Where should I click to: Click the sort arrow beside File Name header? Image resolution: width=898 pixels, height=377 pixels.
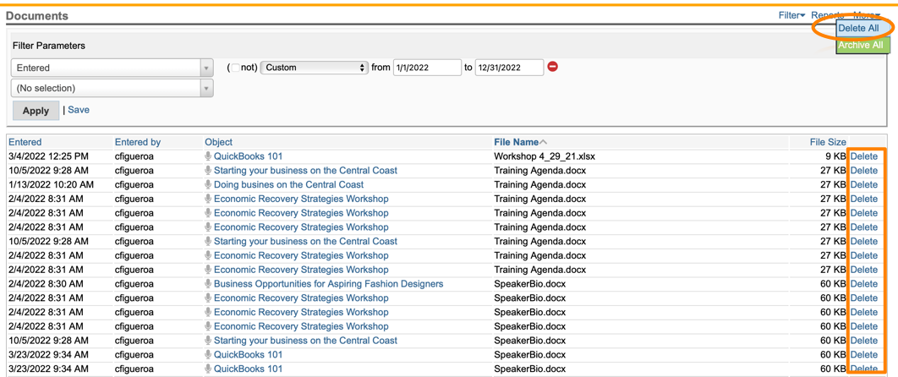click(544, 142)
